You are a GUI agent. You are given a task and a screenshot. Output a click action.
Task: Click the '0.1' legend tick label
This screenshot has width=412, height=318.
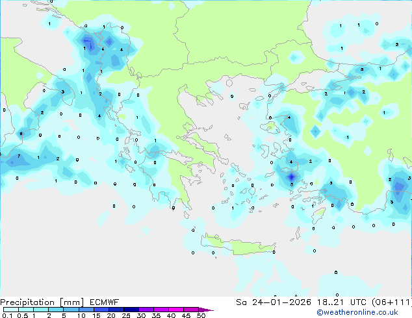coord(7,315)
